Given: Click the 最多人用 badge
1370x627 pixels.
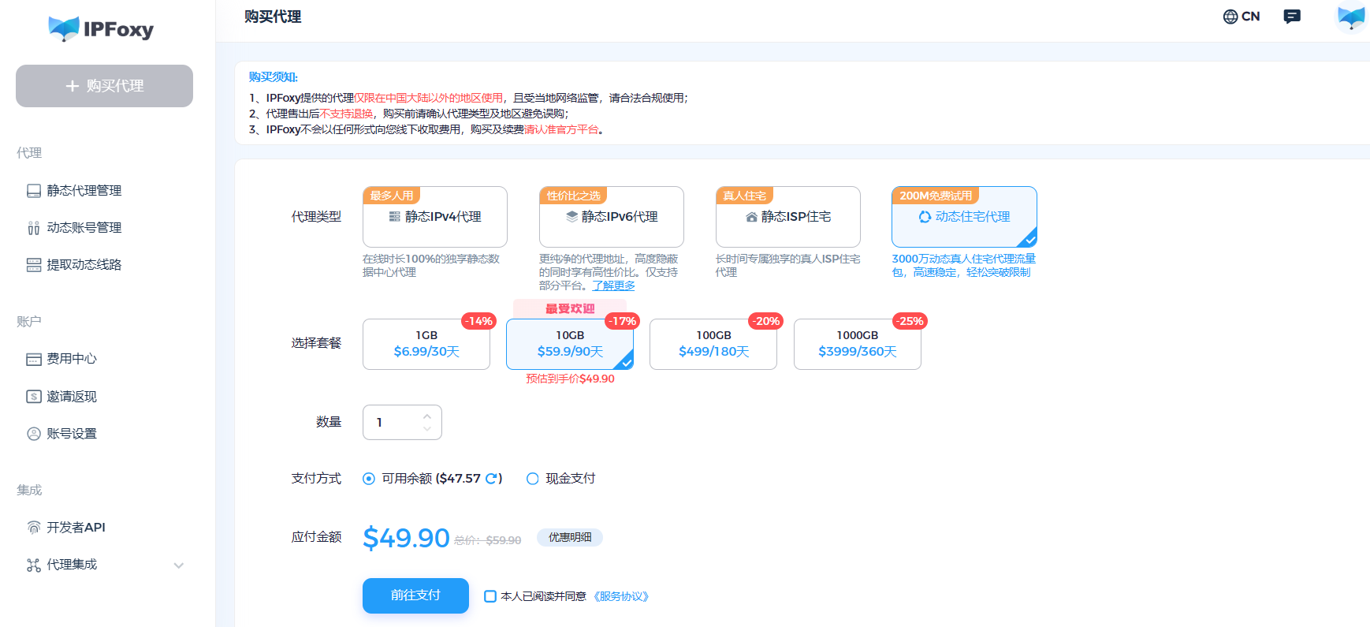Looking at the screenshot, I should click(392, 196).
